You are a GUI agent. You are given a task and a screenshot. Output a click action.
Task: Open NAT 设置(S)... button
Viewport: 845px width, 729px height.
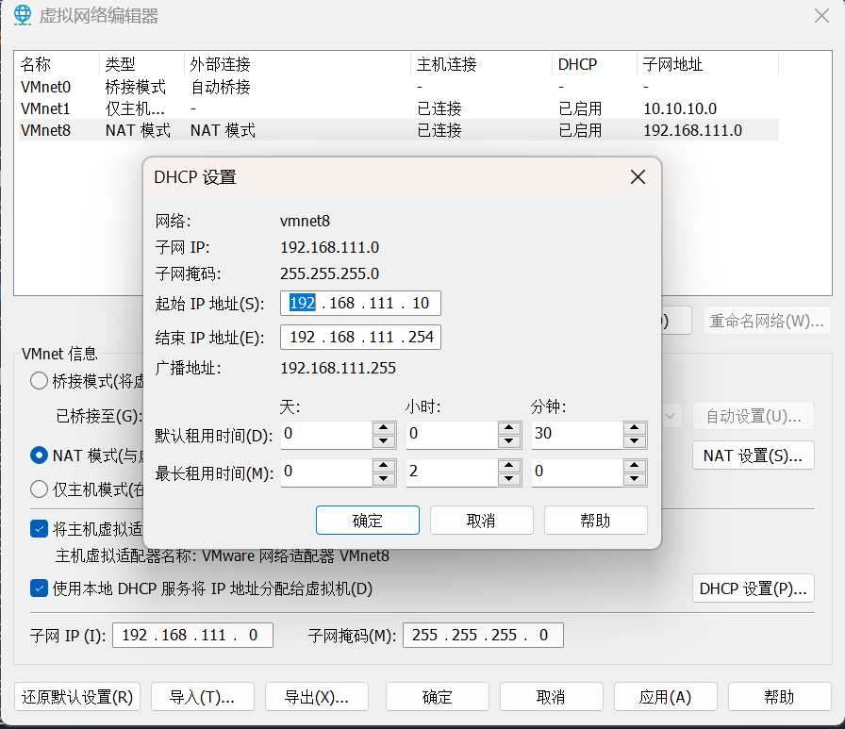click(x=753, y=456)
